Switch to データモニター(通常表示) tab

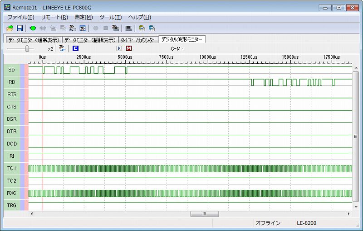tap(33, 40)
